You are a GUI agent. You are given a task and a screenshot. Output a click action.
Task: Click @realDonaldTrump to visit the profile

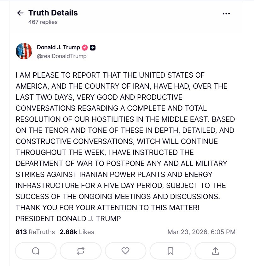pos(61,56)
